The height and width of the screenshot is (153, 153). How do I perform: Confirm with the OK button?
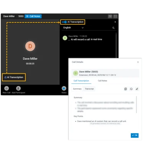(x=135, y=135)
